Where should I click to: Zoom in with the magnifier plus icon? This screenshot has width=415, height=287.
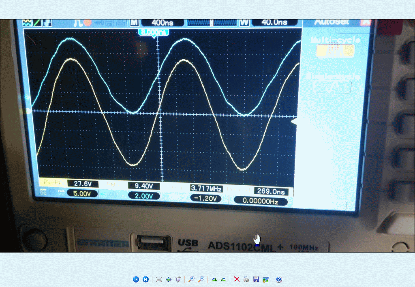click(191, 279)
